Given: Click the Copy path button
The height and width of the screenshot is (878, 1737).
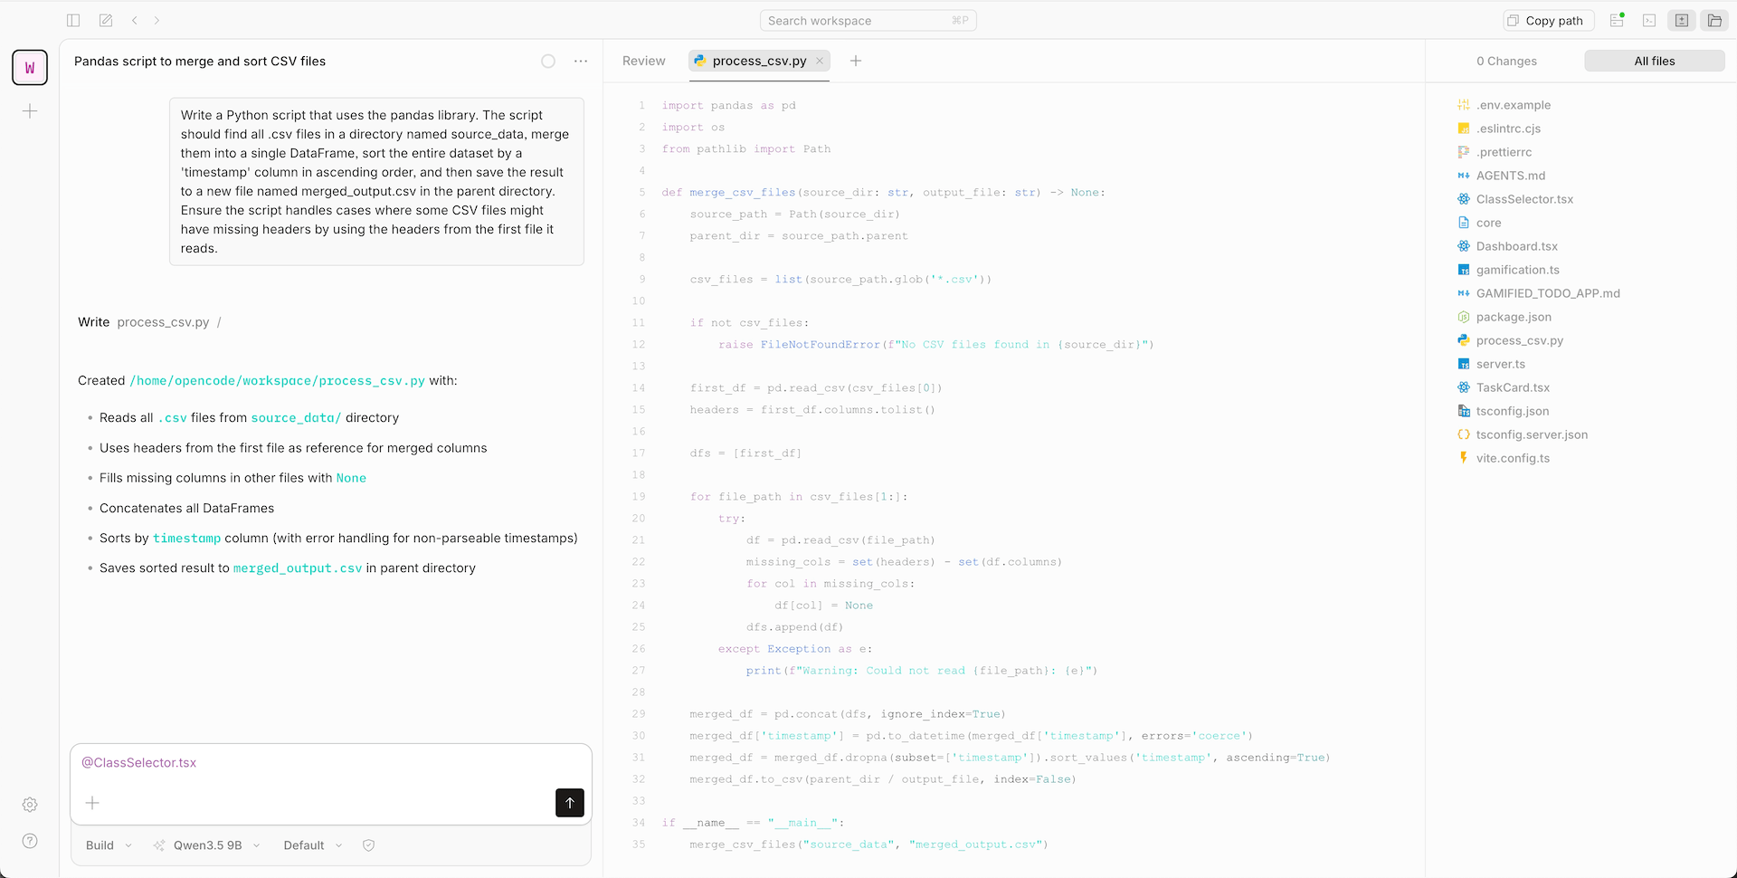Looking at the screenshot, I should pyautogui.click(x=1548, y=20).
